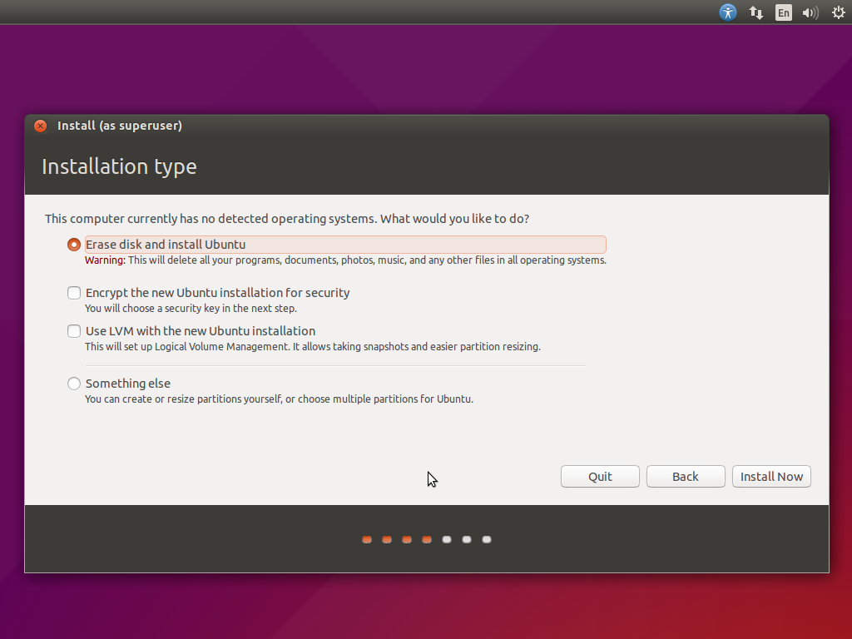The height and width of the screenshot is (639, 852).
Task: Click the 'Erase disk and install Ubuntu' label
Action: [166, 245]
